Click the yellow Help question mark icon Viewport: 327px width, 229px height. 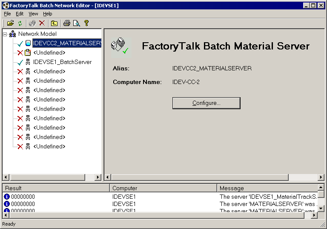point(86,23)
